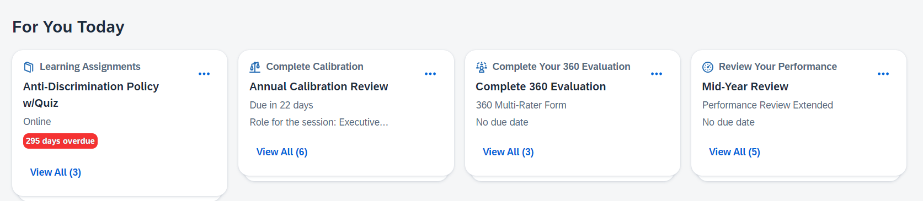Viewport: 923px width, 201px height.
Task: Click the Review Your Performance gauge icon
Action: click(708, 67)
